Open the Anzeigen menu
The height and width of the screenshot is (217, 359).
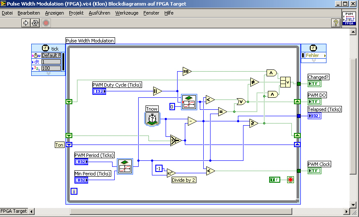tap(54, 13)
